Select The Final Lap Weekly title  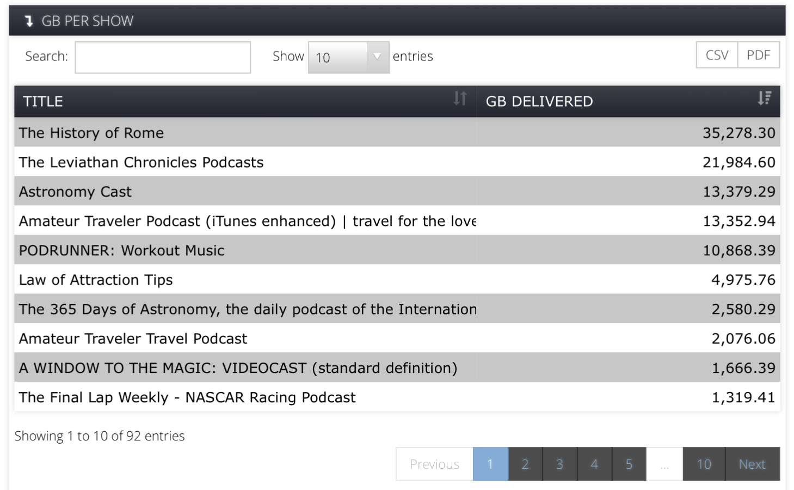pos(187,397)
